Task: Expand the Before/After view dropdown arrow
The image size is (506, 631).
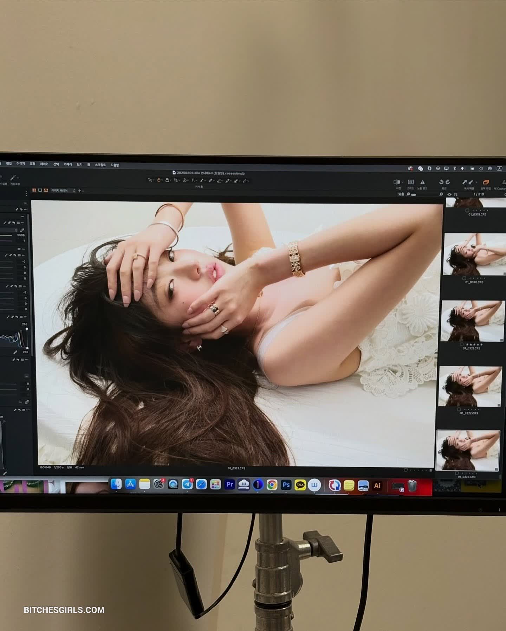Action: tap(402, 182)
